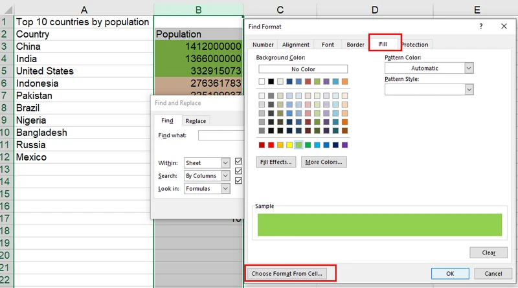Select the light green standard color swatch
The width and height of the screenshot is (518, 288).
click(298, 145)
